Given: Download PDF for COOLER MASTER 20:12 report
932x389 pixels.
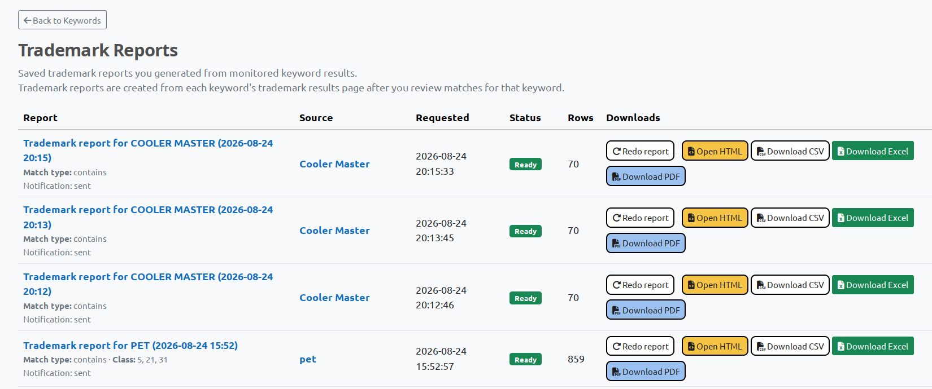Looking at the screenshot, I should (x=646, y=310).
